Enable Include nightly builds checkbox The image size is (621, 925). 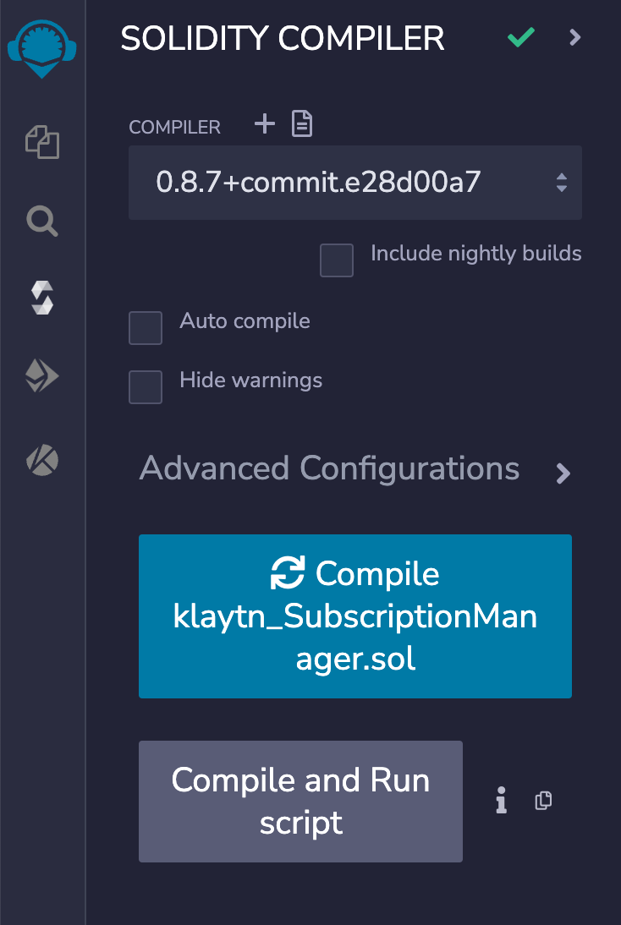(337, 260)
